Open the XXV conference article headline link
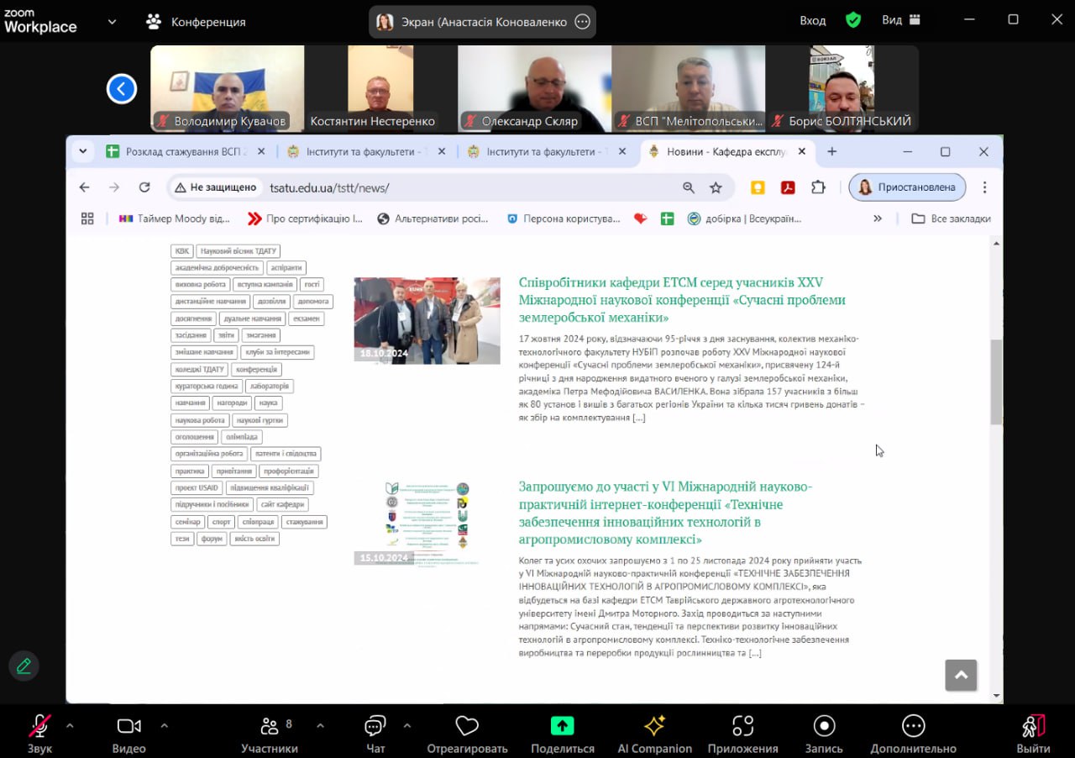 click(x=681, y=300)
